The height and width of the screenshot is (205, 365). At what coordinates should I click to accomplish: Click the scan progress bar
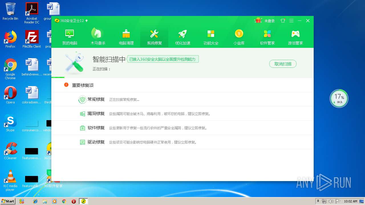(x=182, y=77)
